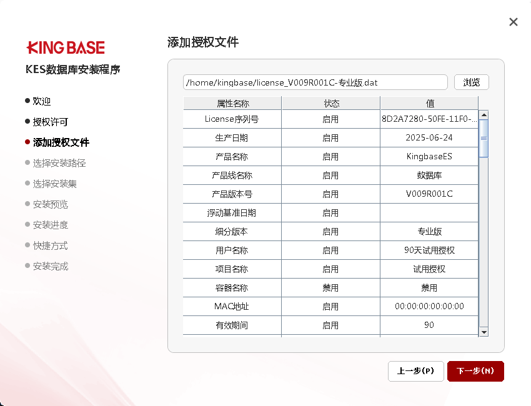Click the 容器名称 status cell 禁用
This screenshot has height=406, width=531.
pos(330,288)
